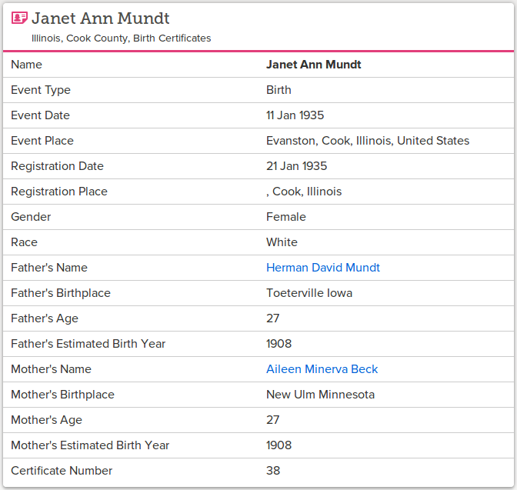Open Herman David Mundt's record link
517x490 pixels.
click(322, 268)
